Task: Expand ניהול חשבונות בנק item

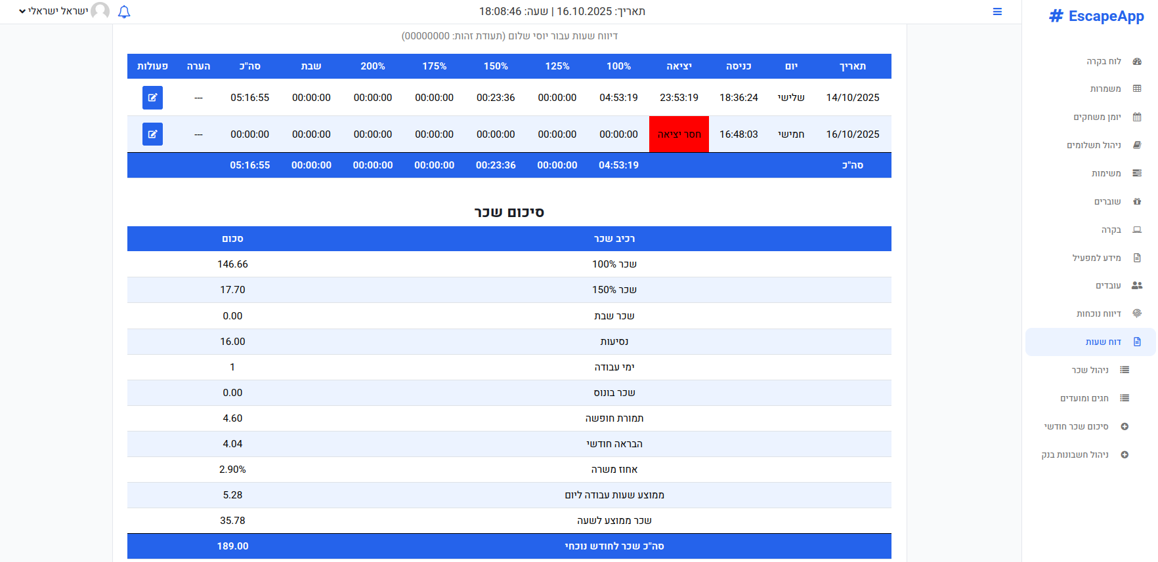Action: (1075, 455)
